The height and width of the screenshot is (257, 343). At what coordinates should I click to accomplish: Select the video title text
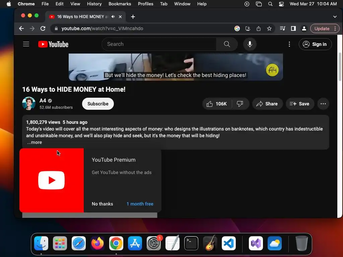pyautogui.click(x=74, y=89)
